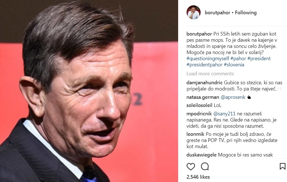Image resolution: width=287 pixels, height=182 pixels.
Task: Like the post with the heart icon
Action: [190, 167]
